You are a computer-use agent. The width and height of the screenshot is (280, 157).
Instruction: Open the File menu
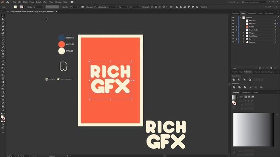click(x=14, y=2)
